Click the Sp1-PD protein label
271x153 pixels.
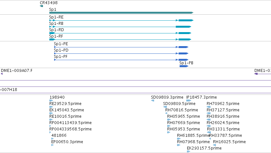pos(61,50)
